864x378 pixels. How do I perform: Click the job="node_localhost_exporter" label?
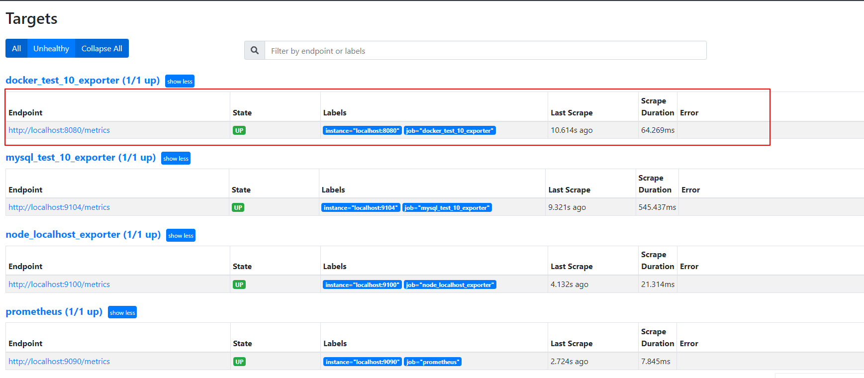tap(450, 284)
